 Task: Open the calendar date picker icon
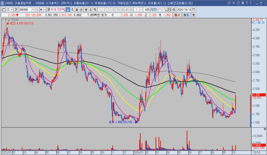194,10
